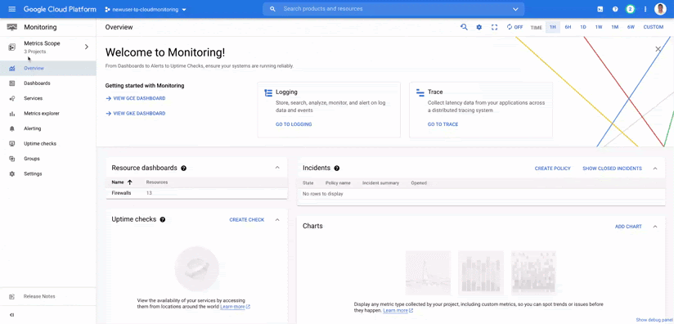Click the Resource dashboards help icon
The image size is (674, 324).
tap(183, 168)
